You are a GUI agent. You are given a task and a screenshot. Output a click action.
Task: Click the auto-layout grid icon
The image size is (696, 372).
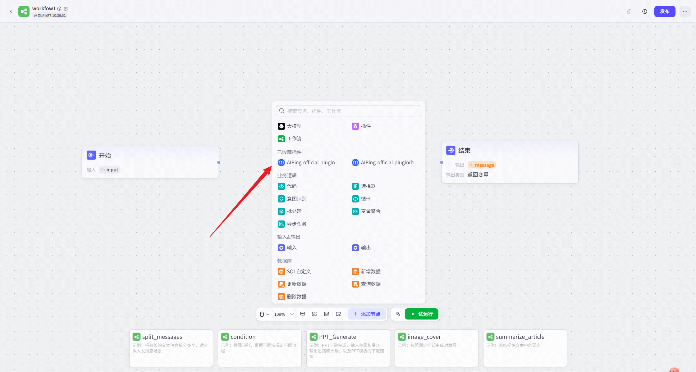pos(314,314)
